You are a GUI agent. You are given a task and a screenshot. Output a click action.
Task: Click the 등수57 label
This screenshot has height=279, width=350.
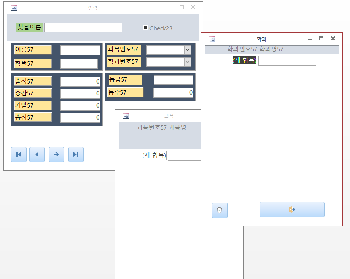[x=125, y=92]
